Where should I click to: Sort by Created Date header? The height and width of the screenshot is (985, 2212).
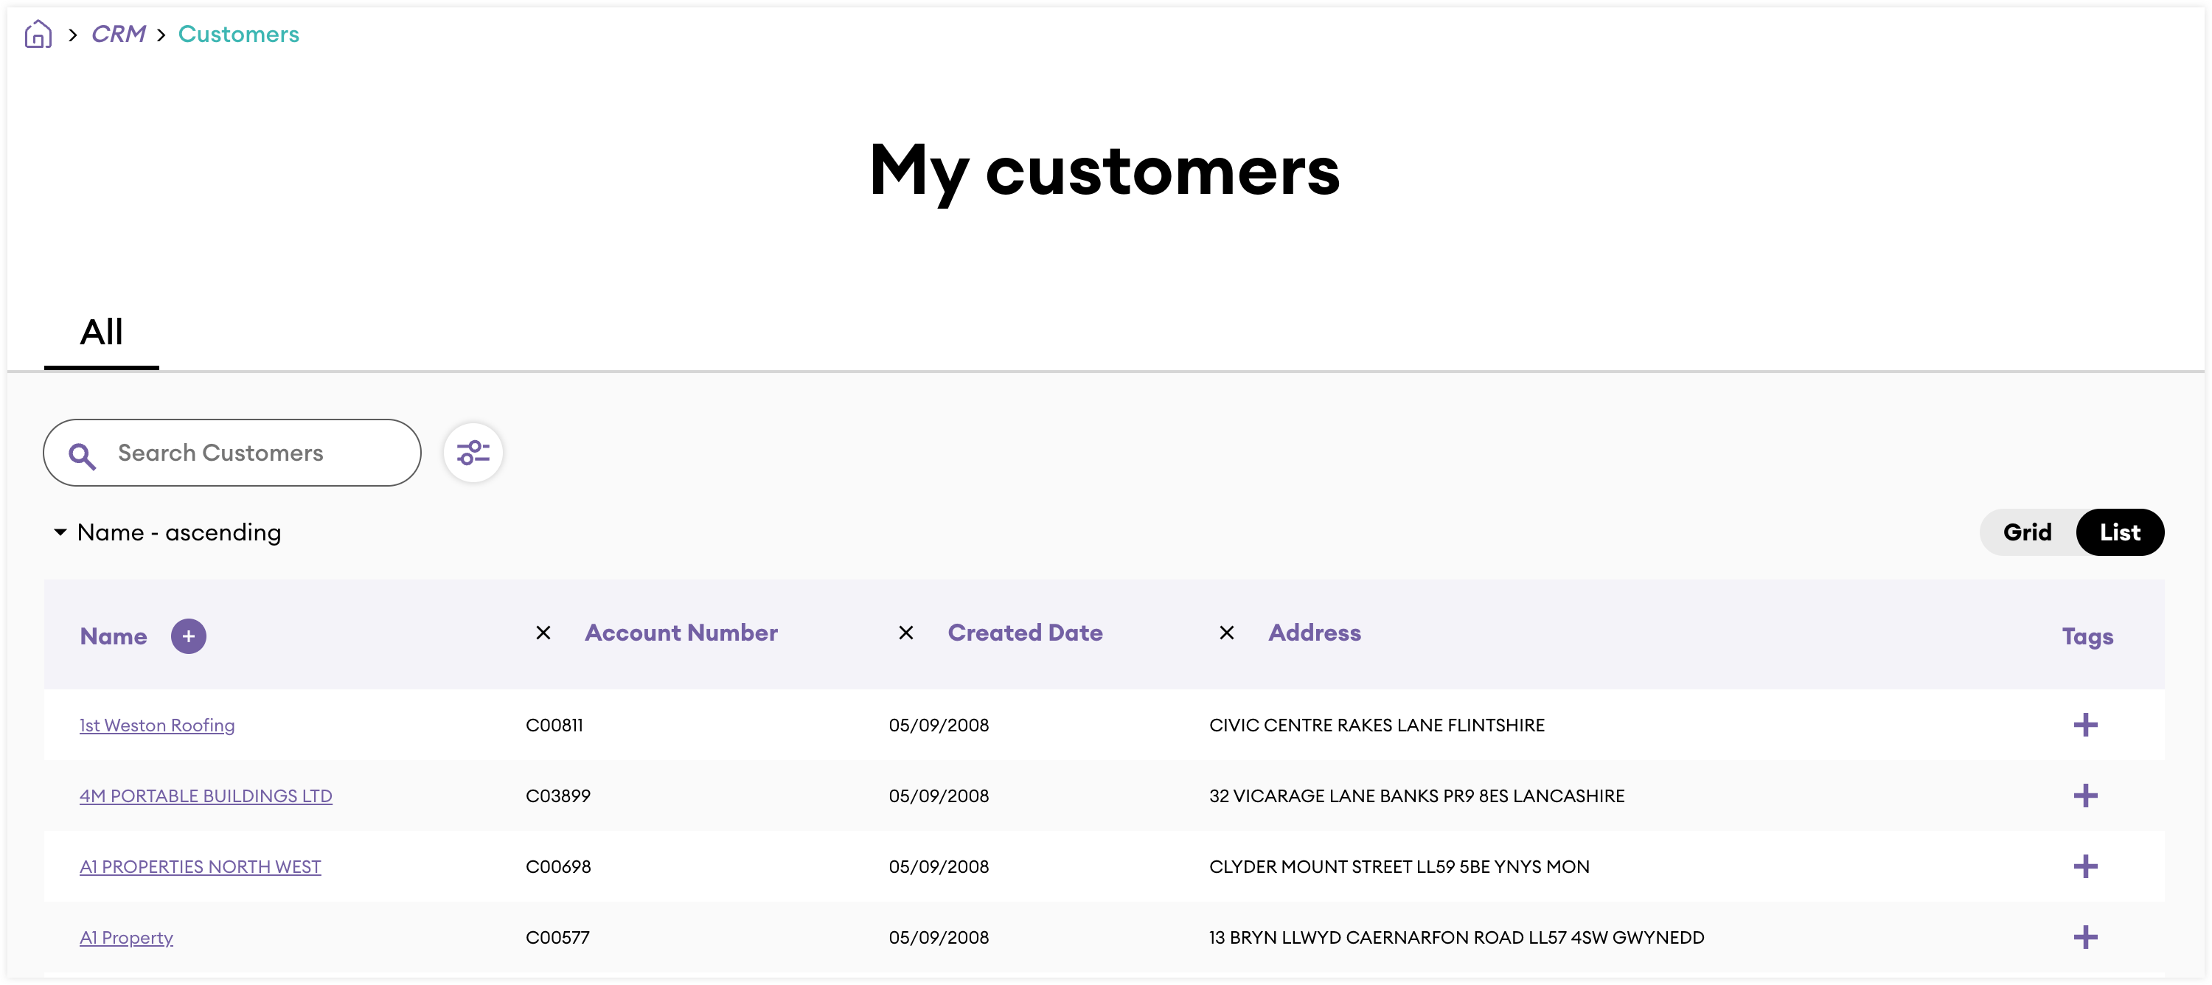click(x=1026, y=633)
